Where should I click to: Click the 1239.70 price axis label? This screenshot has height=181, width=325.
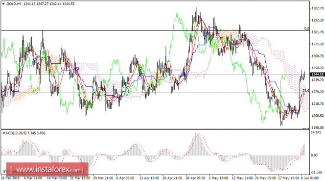tap(317, 80)
